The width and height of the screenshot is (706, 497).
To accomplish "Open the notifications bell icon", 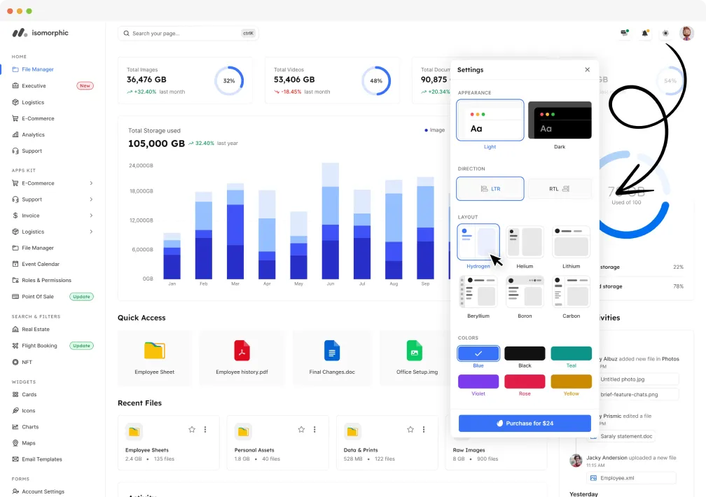I will click(645, 33).
